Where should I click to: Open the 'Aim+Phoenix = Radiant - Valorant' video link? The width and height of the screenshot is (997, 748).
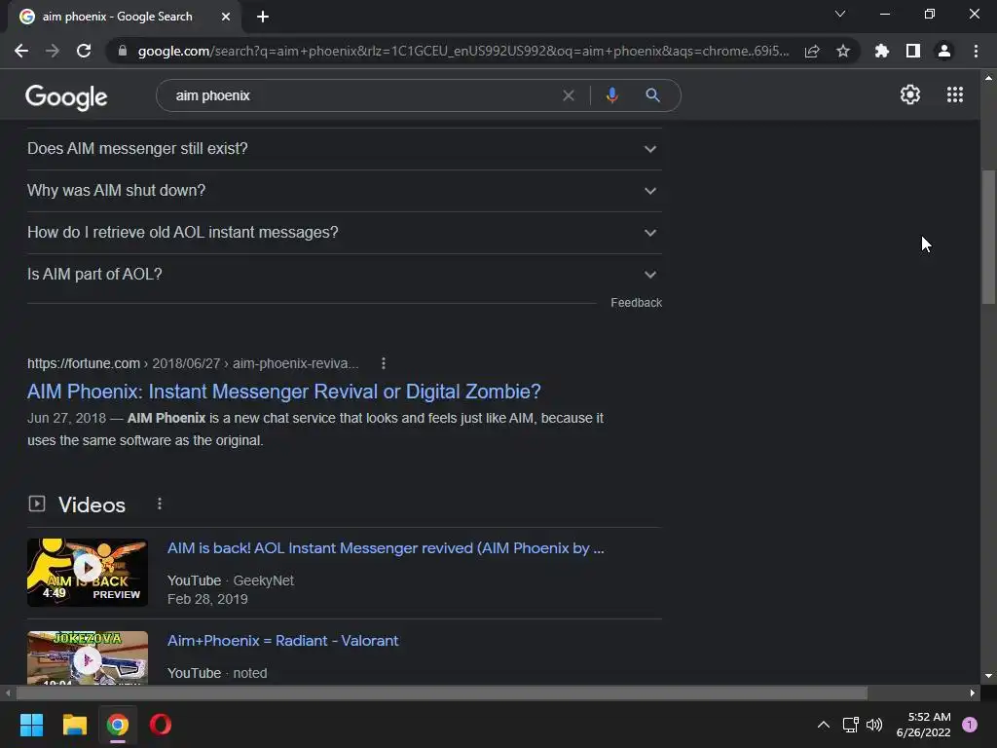[x=283, y=641]
